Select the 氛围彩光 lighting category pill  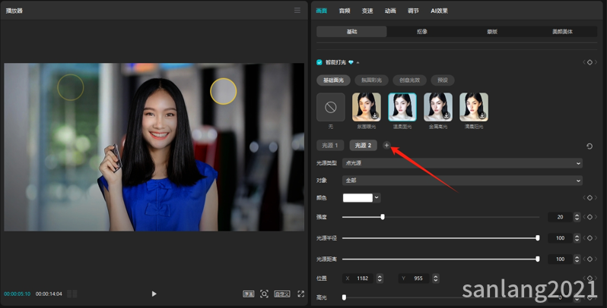point(372,80)
